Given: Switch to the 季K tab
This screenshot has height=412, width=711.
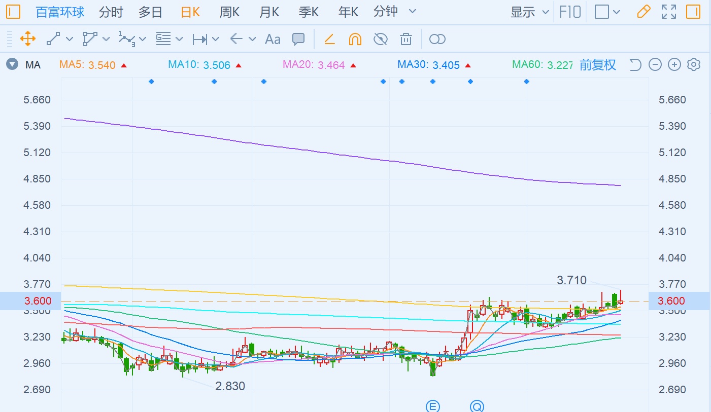Looking at the screenshot, I should pyautogui.click(x=309, y=12).
